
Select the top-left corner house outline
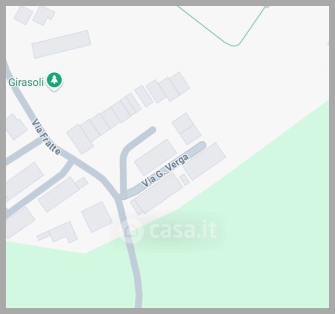24,15
